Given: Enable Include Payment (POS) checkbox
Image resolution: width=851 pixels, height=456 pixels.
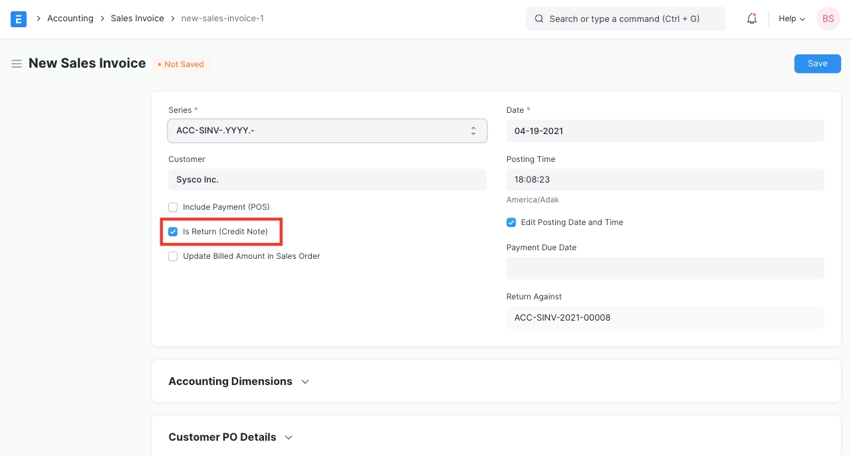Looking at the screenshot, I should tap(173, 207).
